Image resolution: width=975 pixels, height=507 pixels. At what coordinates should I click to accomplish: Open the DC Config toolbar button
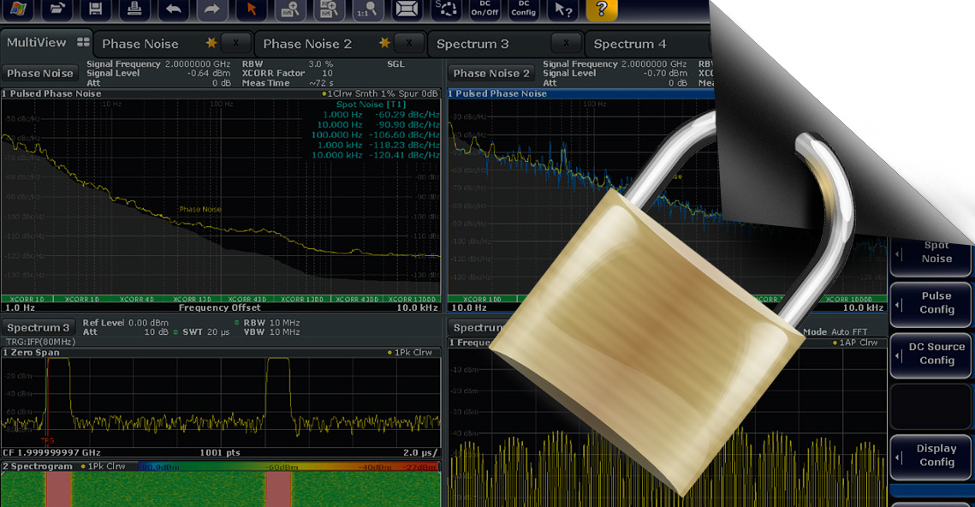(523, 9)
